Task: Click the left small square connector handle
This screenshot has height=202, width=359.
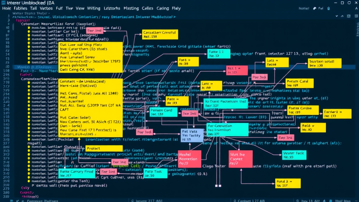Action: (216, 186)
